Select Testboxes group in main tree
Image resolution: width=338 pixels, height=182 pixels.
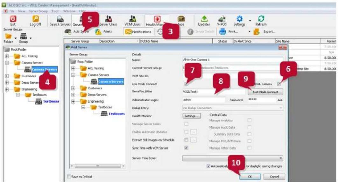pyautogui.click(x=47, y=101)
